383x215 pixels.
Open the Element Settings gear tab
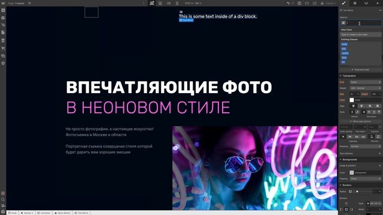pos(355,3)
